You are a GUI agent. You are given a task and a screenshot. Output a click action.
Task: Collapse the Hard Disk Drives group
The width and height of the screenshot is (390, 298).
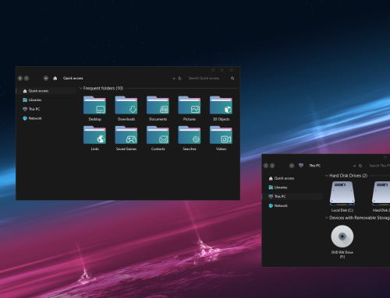point(327,176)
